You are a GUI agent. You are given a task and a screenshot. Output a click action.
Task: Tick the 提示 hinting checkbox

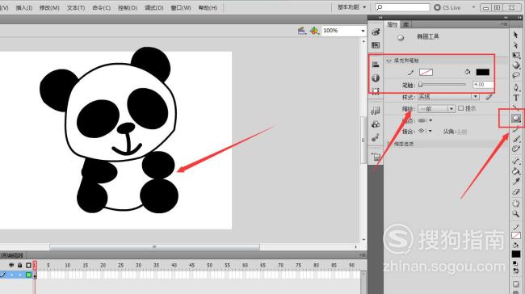(x=461, y=108)
